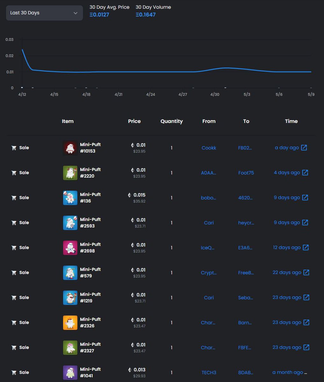This screenshot has height=382, width=324.
Task: Open the Mini-Puft #579 thumbnail image
Action: (70, 273)
